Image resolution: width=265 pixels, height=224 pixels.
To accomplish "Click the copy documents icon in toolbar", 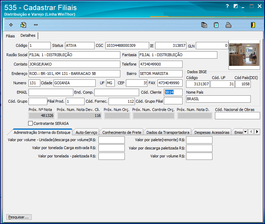I will coord(204,25).
